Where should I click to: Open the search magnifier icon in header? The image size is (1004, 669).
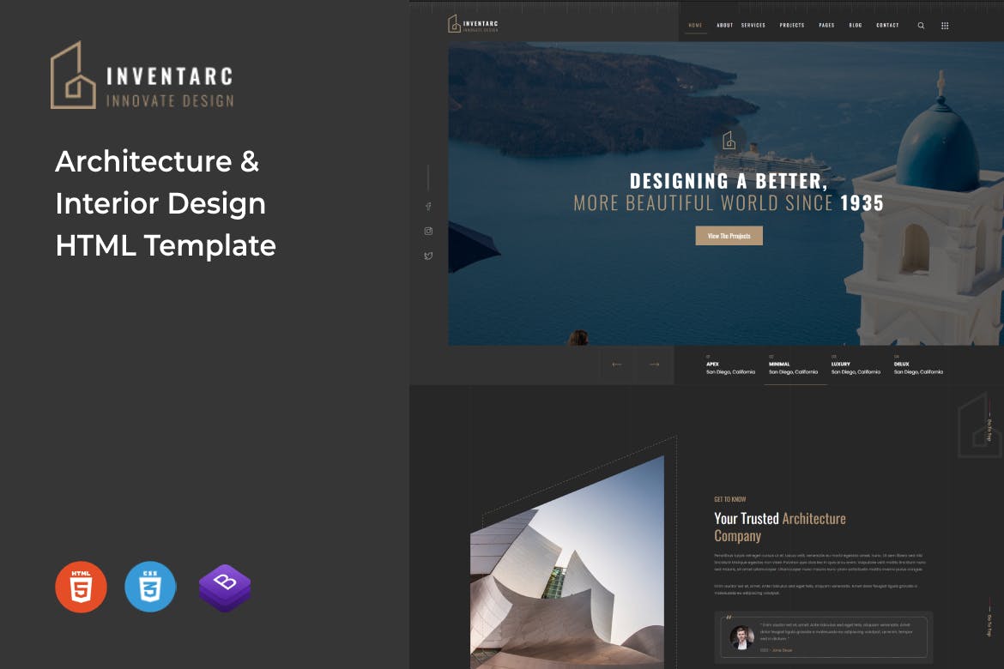coord(921,26)
